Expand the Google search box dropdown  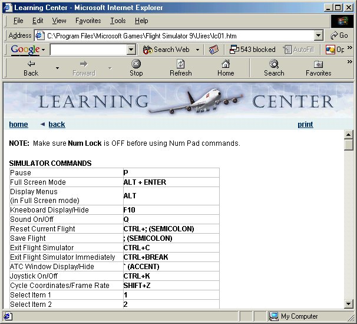point(131,50)
